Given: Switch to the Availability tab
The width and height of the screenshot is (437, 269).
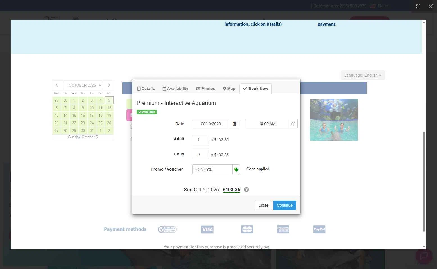Looking at the screenshot, I should tap(175, 89).
